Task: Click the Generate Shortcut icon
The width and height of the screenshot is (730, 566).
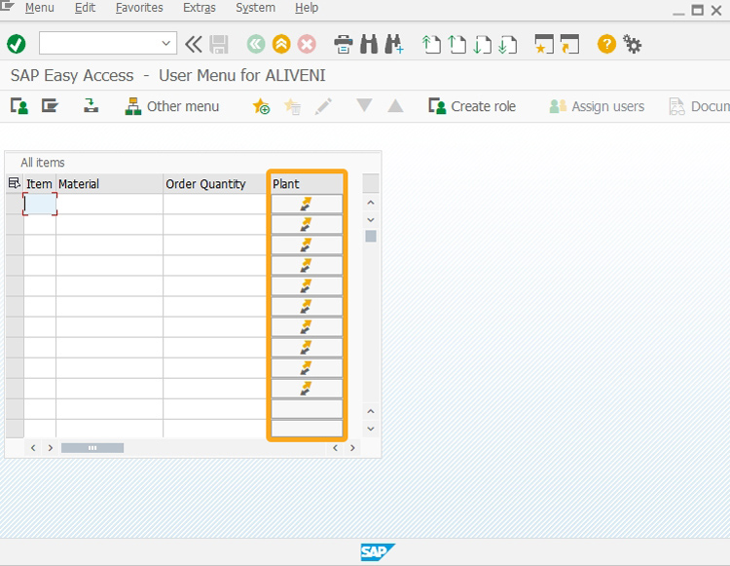Action: click(569, 44)
